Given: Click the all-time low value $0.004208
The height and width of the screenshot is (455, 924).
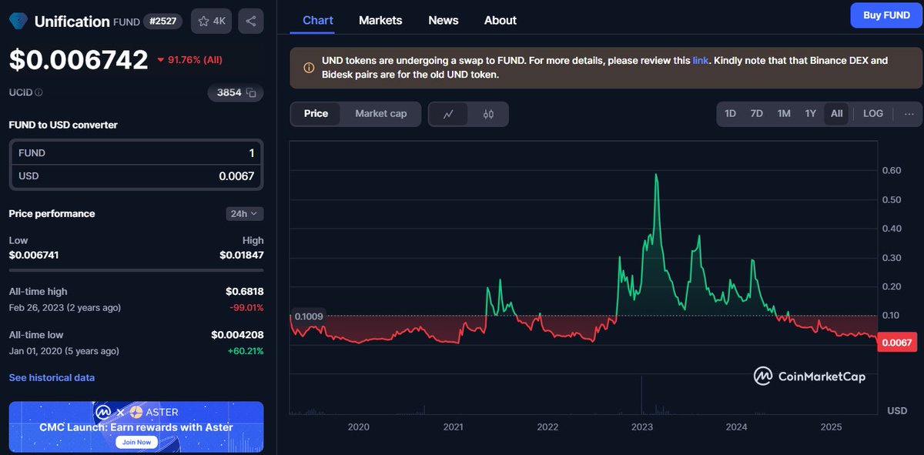Looking at the screenshot, I should [238, 335].
